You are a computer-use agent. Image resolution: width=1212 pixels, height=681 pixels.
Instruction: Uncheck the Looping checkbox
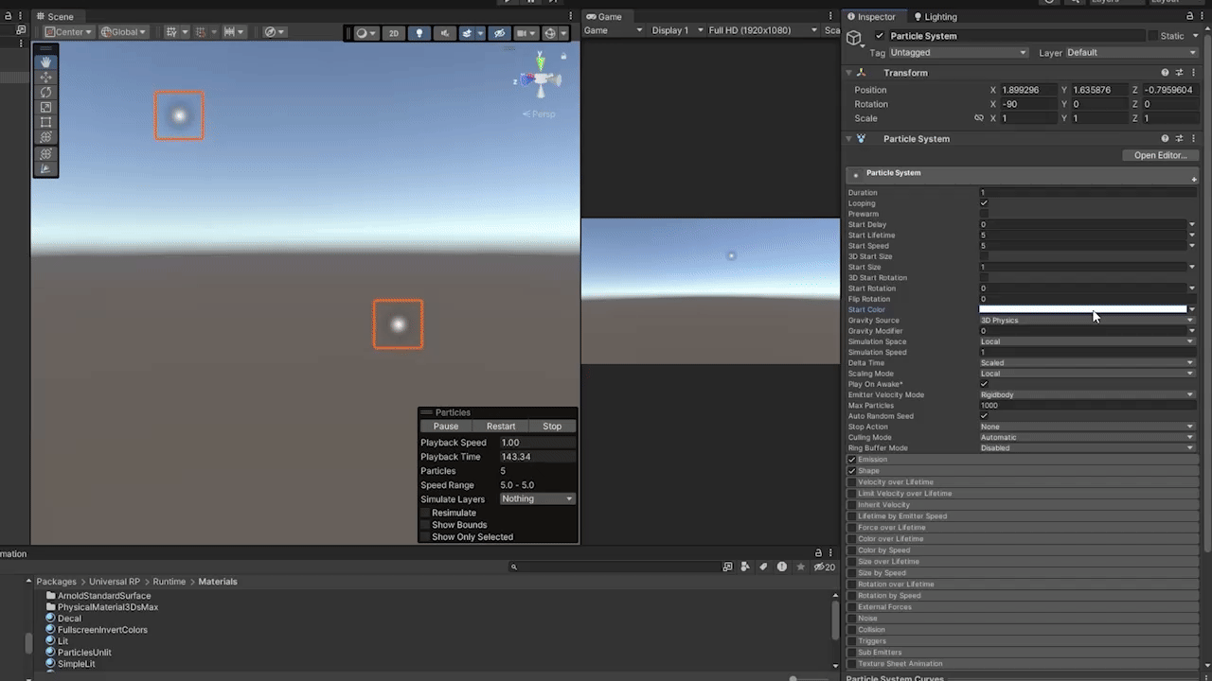click(984, 203)
